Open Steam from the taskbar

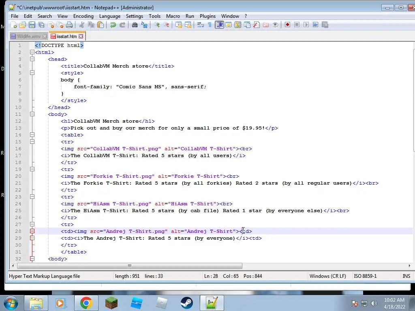click(x=186, y=303)
